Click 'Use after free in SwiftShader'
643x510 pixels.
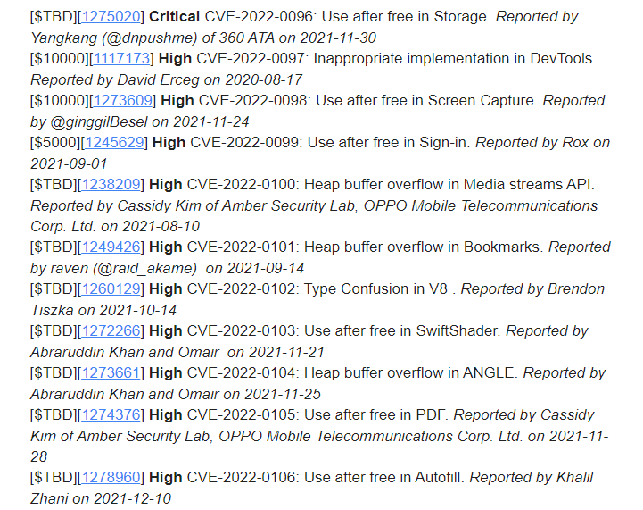click(400, 330)
